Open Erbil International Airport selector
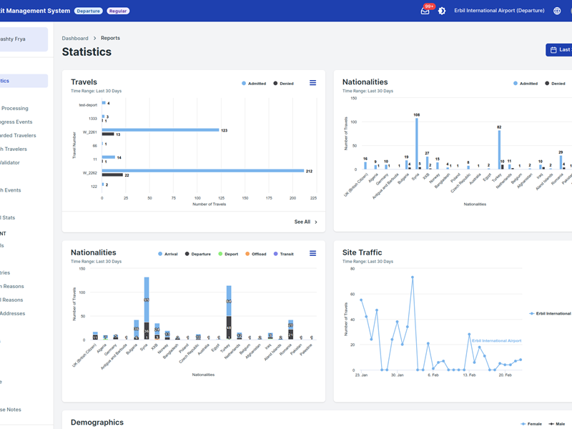572x429 pixels. (500, 11)
